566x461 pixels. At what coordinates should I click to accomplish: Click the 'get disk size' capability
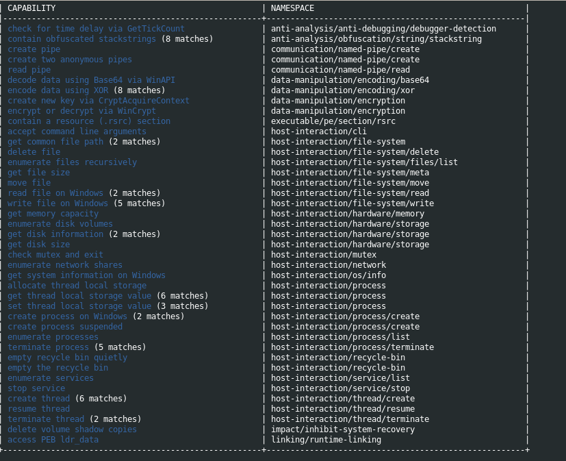pyautogui.click(x=38, y=245)
